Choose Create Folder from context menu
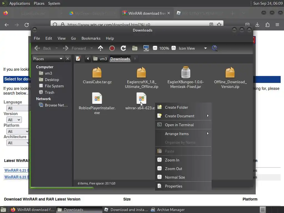284x213 pixels. click(x=183, y=107)
